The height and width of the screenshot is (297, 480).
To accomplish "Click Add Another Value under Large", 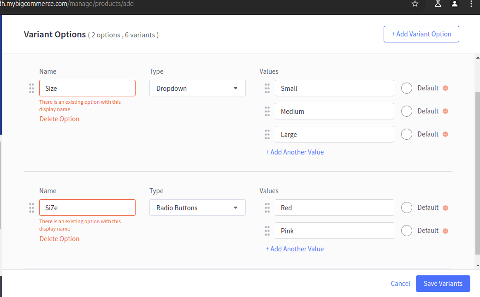I will [295, 152].
